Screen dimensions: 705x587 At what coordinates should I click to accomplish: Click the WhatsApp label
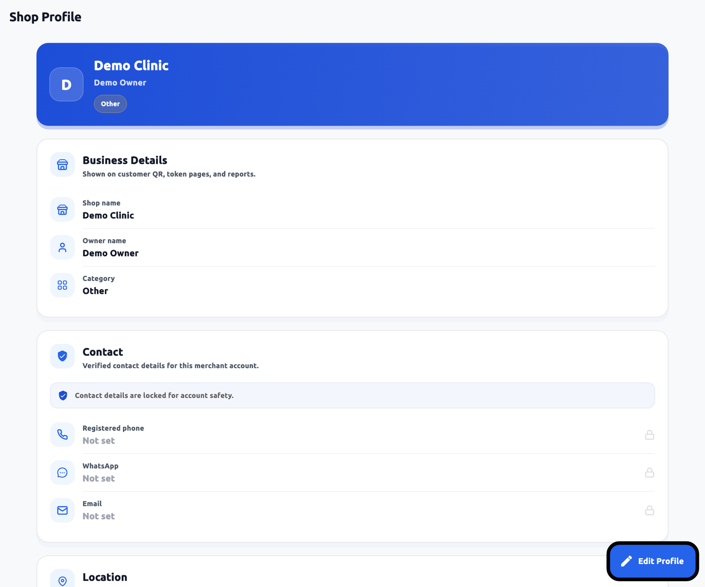coord(100,466)
